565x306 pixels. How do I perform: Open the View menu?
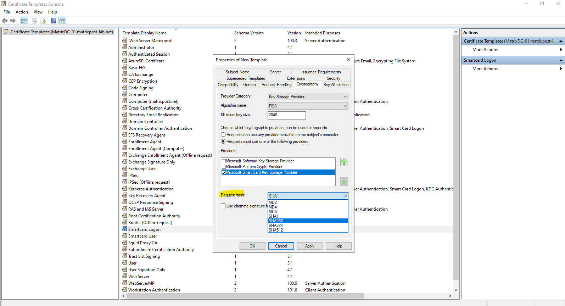(x=38, y=12)
